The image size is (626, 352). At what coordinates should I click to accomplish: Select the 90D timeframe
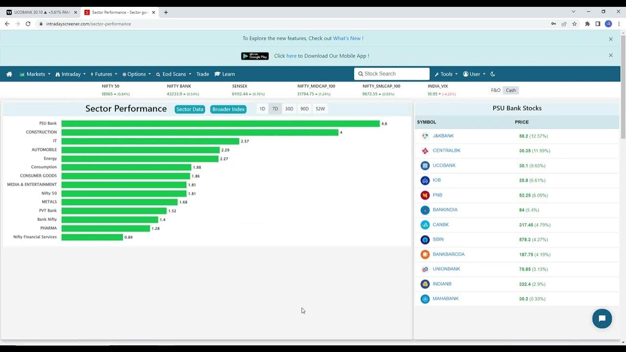(304, 109)
